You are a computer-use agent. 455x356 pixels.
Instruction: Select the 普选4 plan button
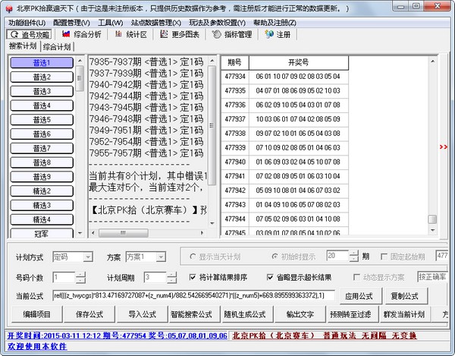tap(42, 106)
